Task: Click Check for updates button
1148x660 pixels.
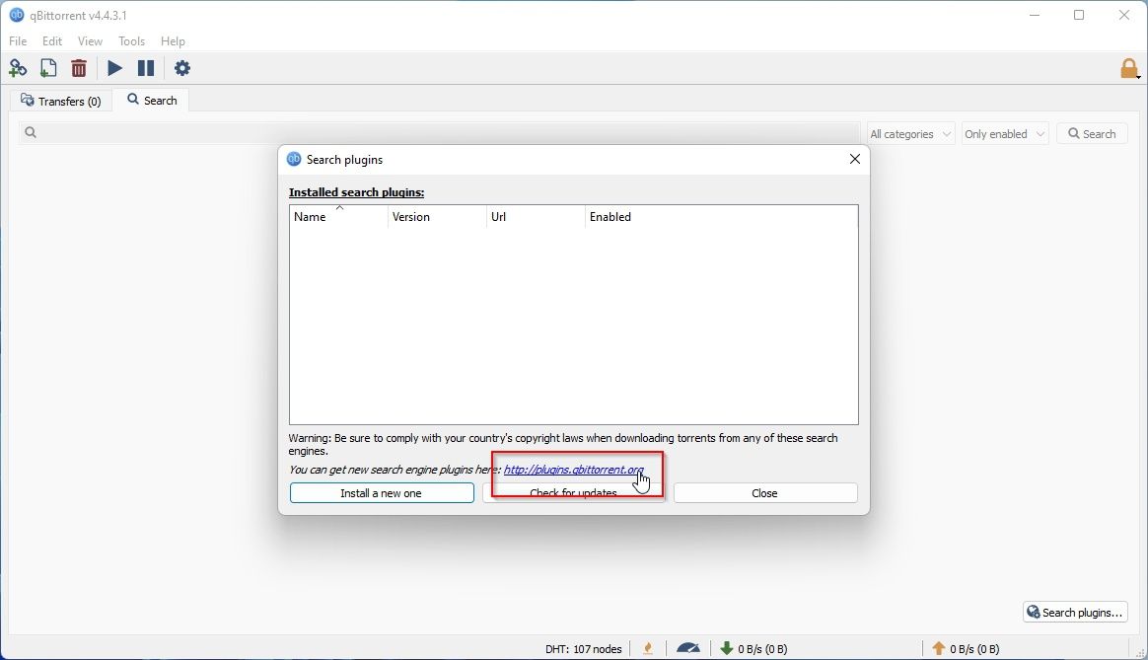Action: pos(573,493)
